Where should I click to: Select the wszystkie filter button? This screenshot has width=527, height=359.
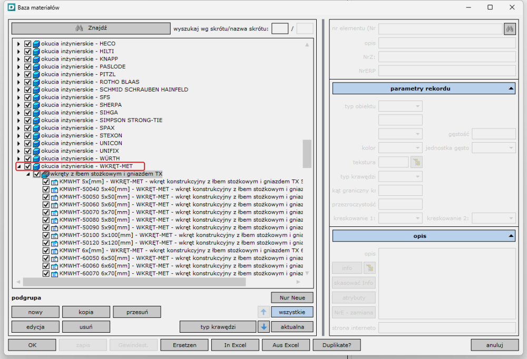coord(292,312)
